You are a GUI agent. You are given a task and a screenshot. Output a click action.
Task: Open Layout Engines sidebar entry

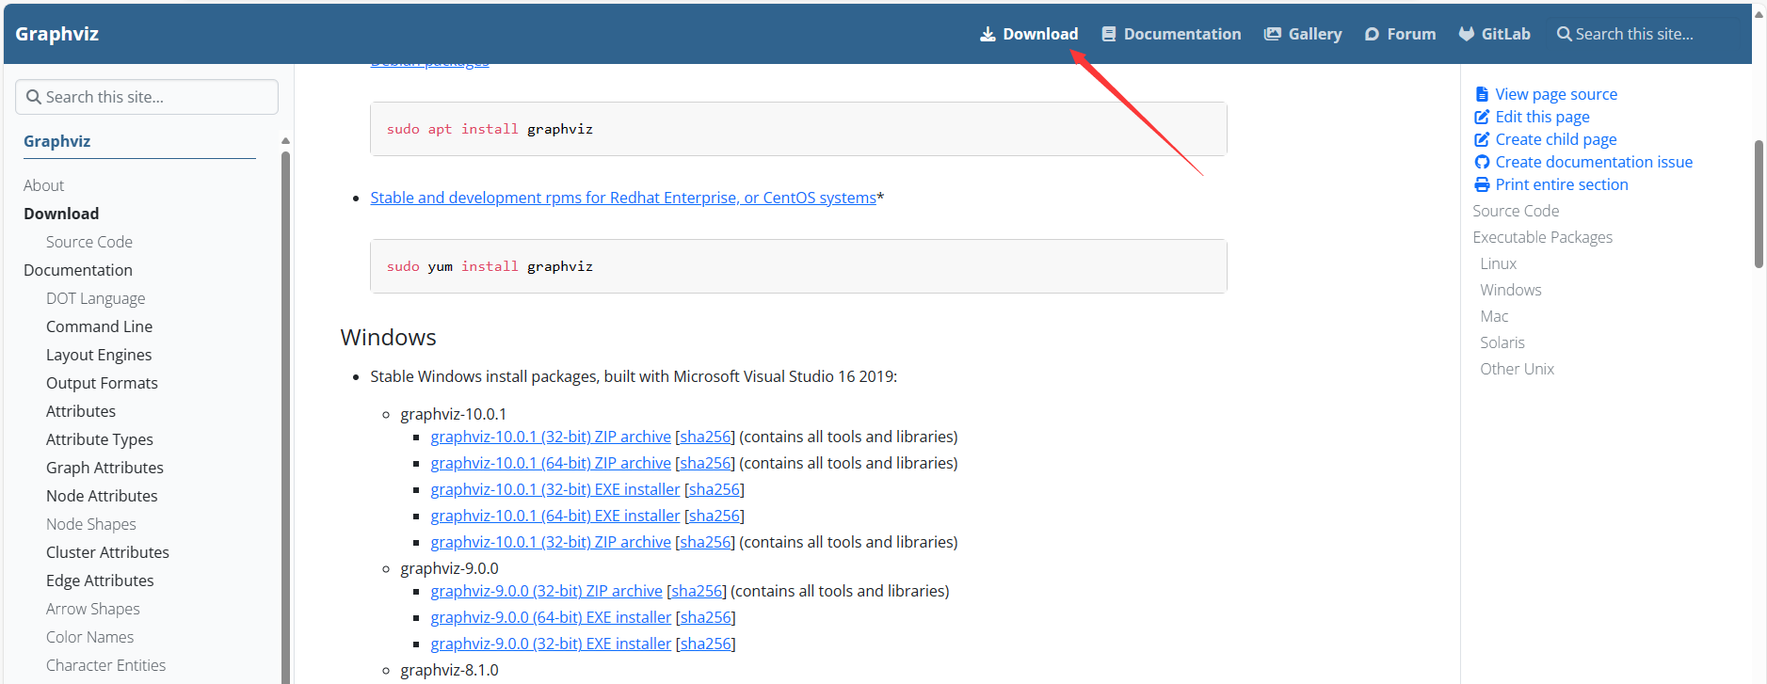click(x=99, y=355)
